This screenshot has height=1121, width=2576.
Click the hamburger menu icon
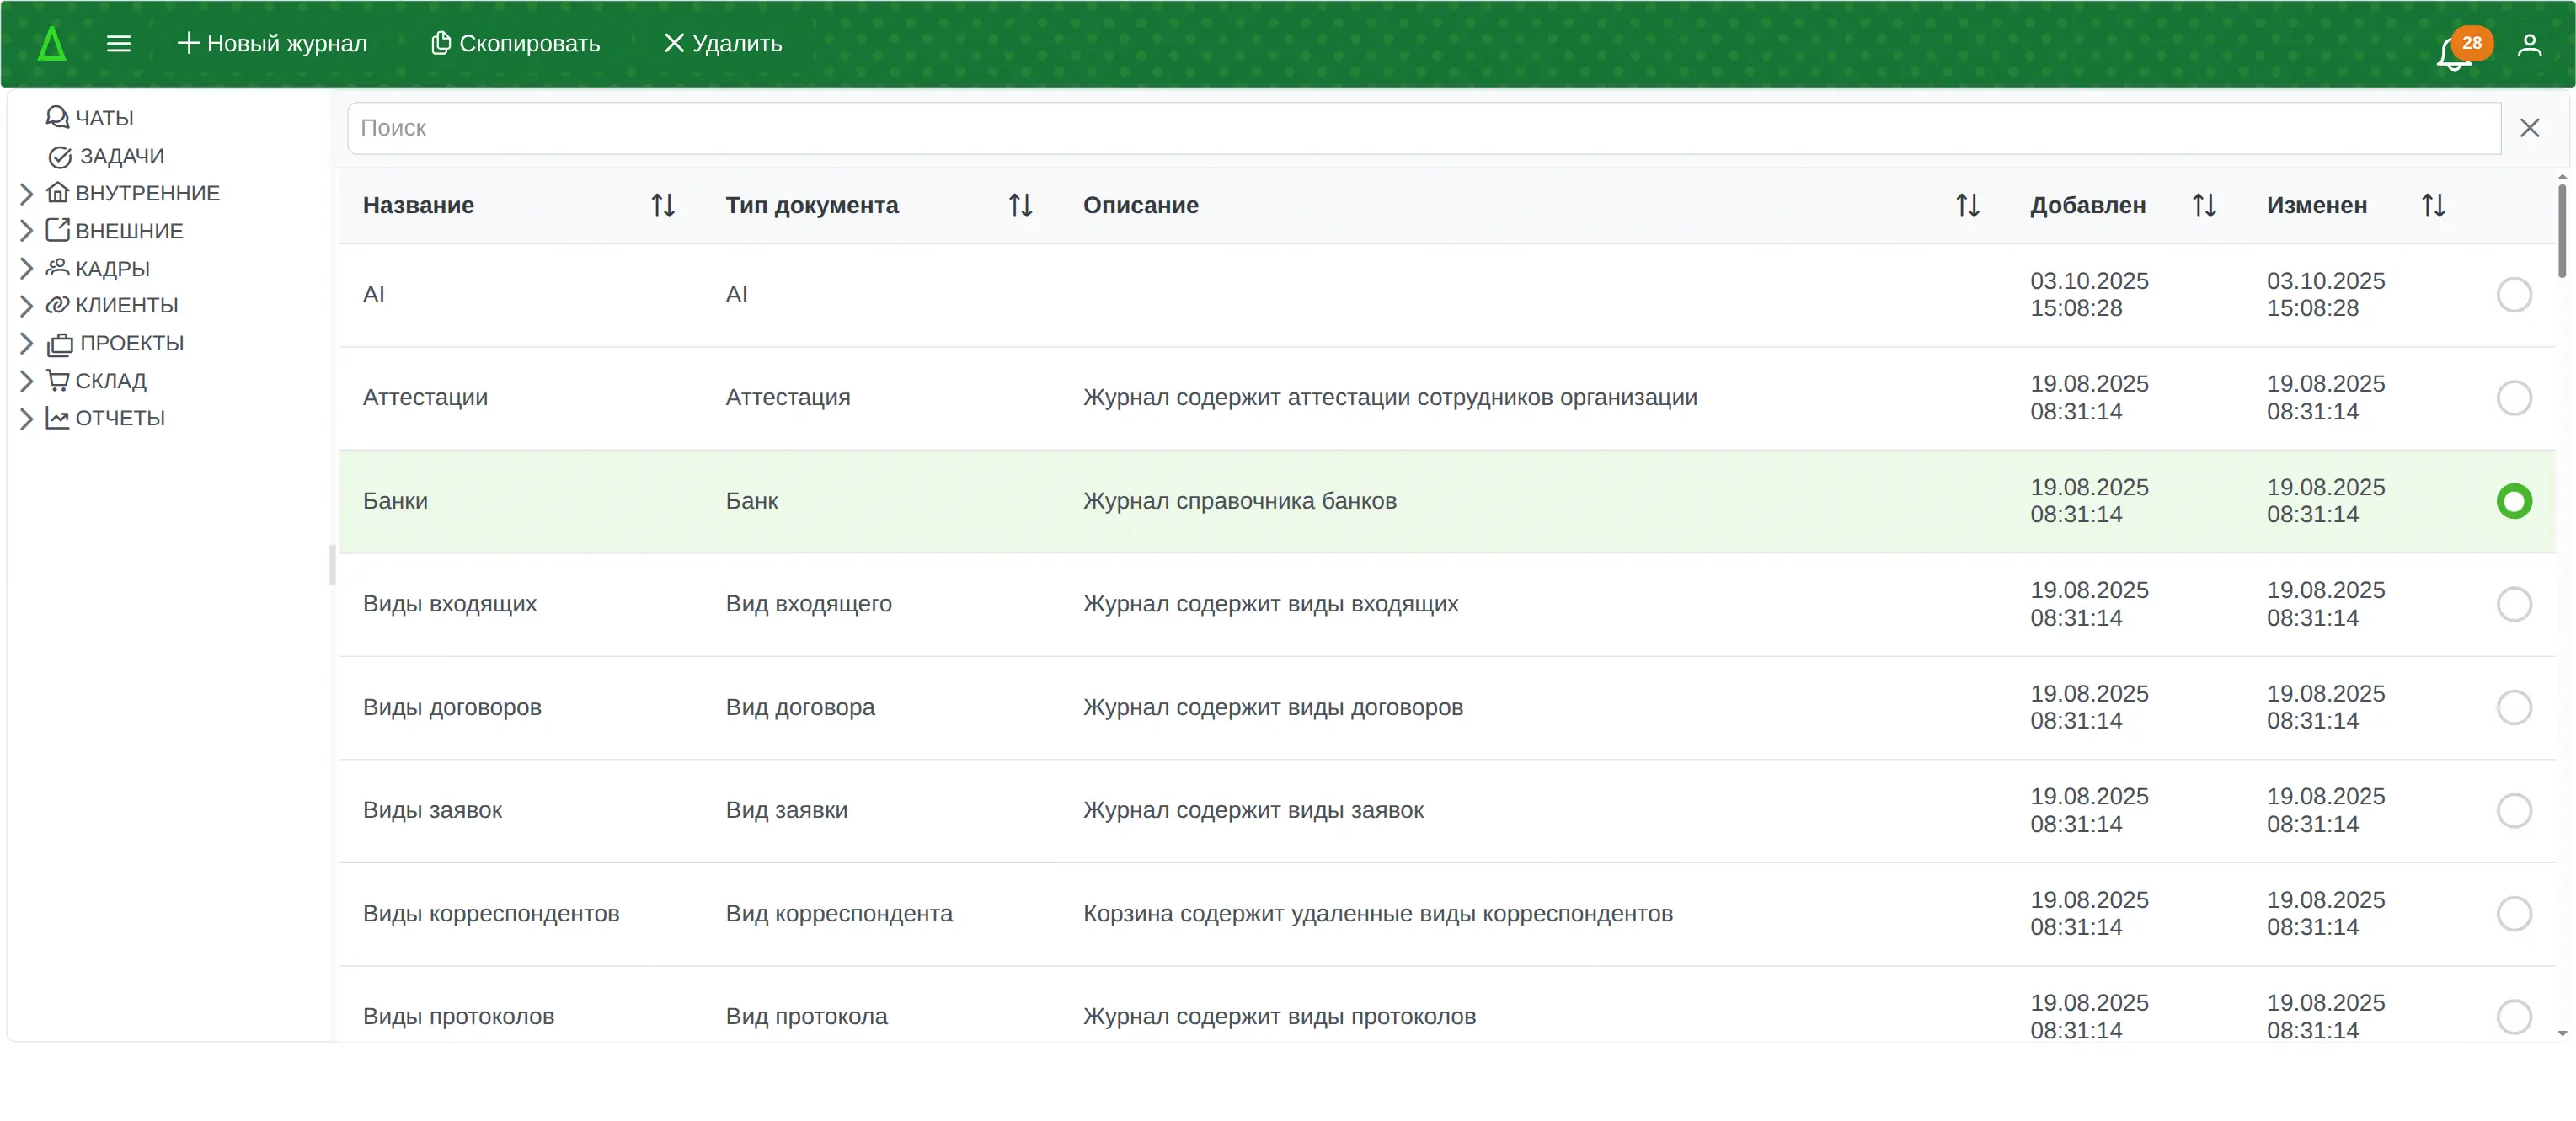(x=118, y=44)
